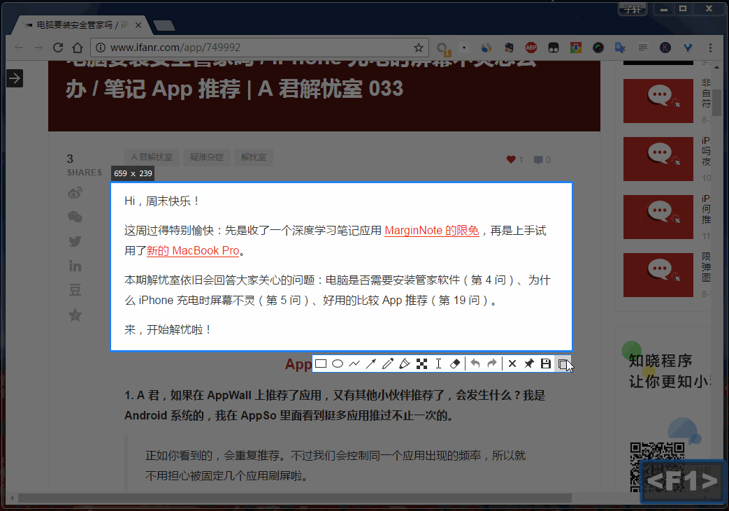This screenshot has height=511, width=729.
Task: Open the last red sidebar article thumbnail
Action: click(x=658, y=275)
